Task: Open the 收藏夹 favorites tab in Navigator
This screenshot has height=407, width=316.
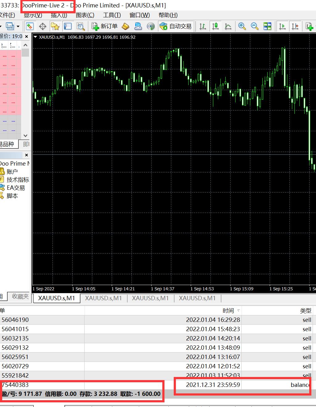Action: pos(20,297)
